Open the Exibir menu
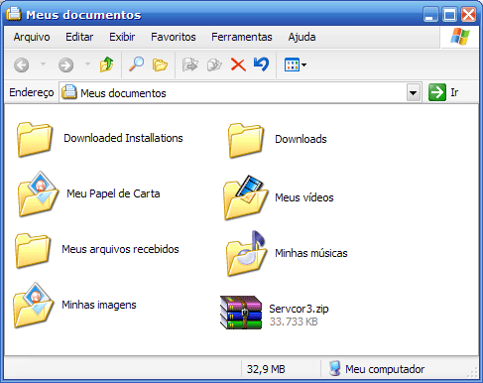The width and height of the screenshot is (483, 383). point(122,37)
